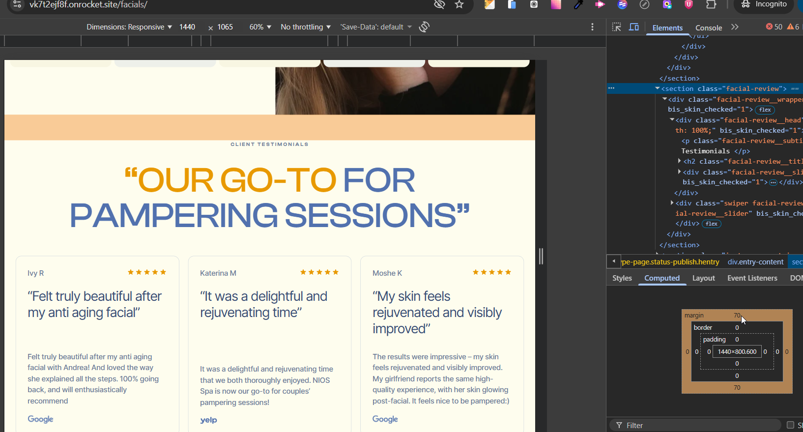Expand collapsed content ellipsis in slider div
The width and height of the screenshot is (803, 432).
(773, 182)
